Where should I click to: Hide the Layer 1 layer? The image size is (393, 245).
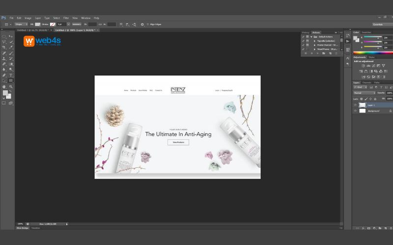[x=355, y=105]
